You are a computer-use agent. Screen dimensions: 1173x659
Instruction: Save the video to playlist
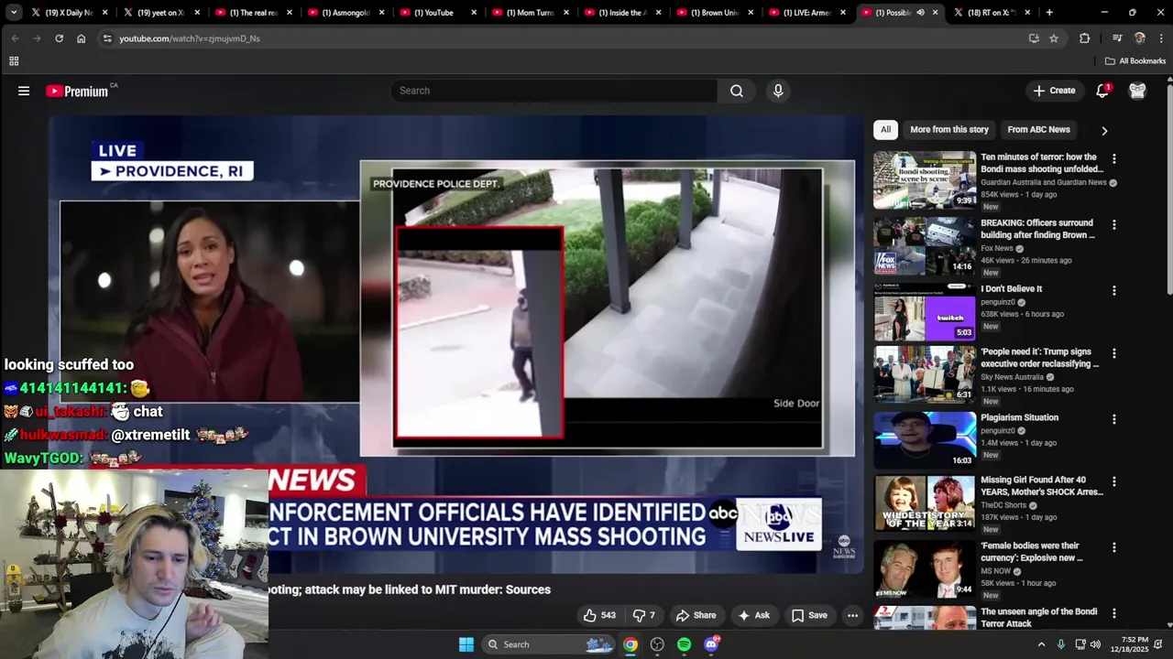pyautogui.click(x=809, y=615)
